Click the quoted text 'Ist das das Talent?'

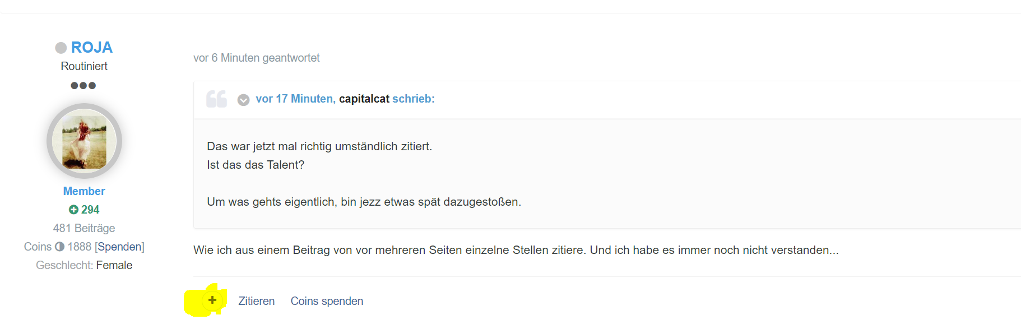coord(256,165)
